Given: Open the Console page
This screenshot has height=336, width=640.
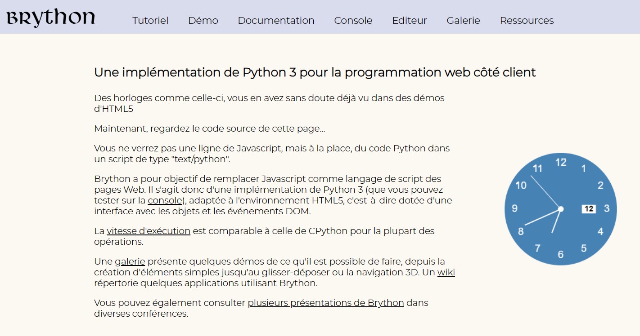Looking at the screenshot, I should 353,20.
